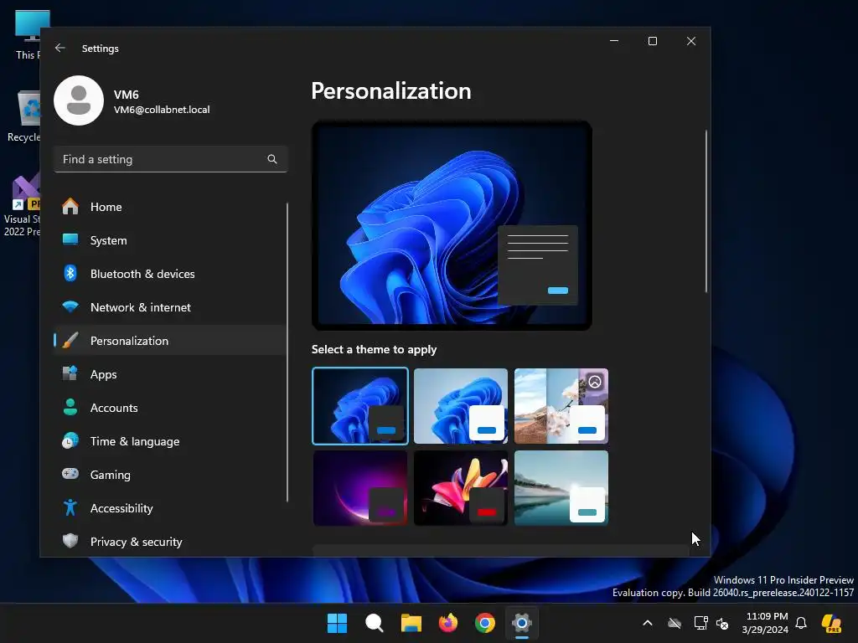Open taskbar Search
This screenshot has width=858, height=643.
click(x=375, y=623)
